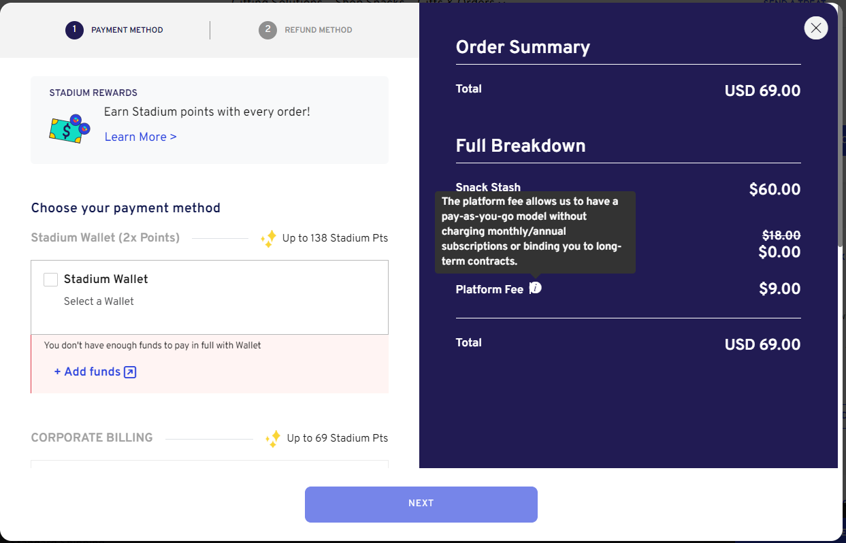This screenshot has height=543, width=846.
Task: Click the info icon beside Platform Fee
Action: (x=536, y=288)
